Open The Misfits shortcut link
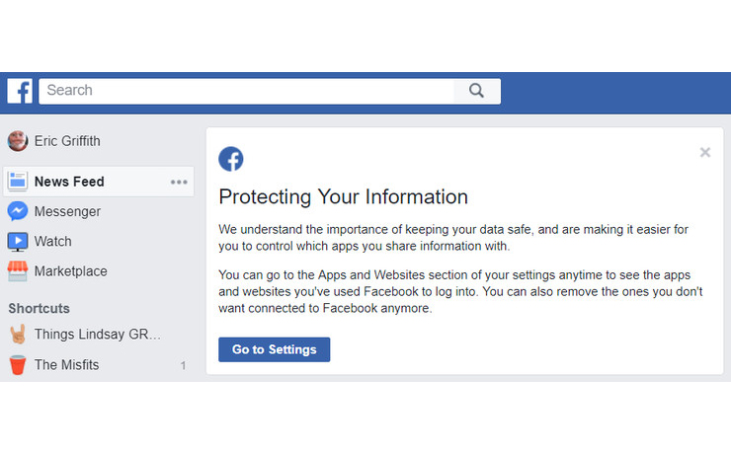The height and width of the screenshot is (454, 731). click(67, 365)
